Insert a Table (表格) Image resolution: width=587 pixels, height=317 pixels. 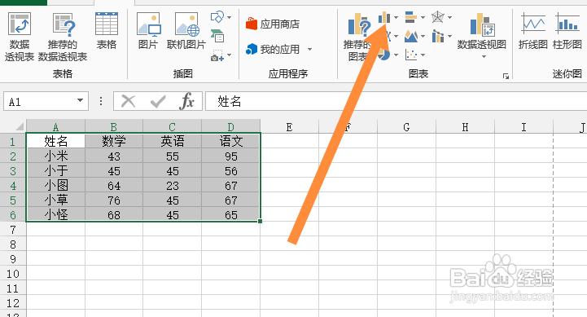[107, 31]
